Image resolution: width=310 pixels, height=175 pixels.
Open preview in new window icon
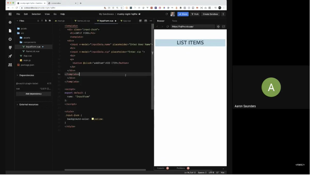224,27
